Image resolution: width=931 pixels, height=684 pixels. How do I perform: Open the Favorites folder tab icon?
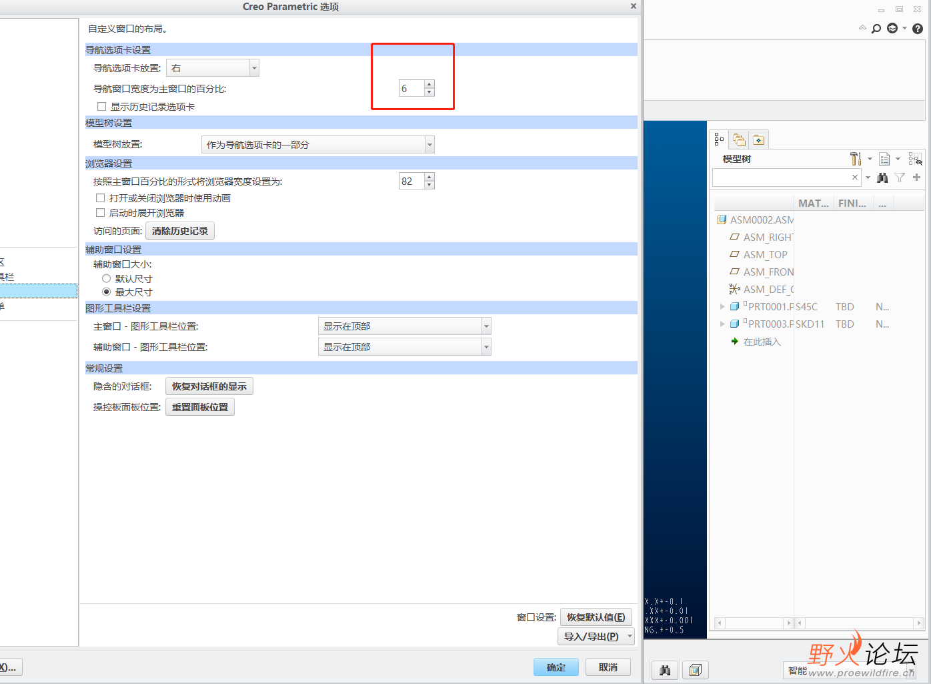pos(759,139)
